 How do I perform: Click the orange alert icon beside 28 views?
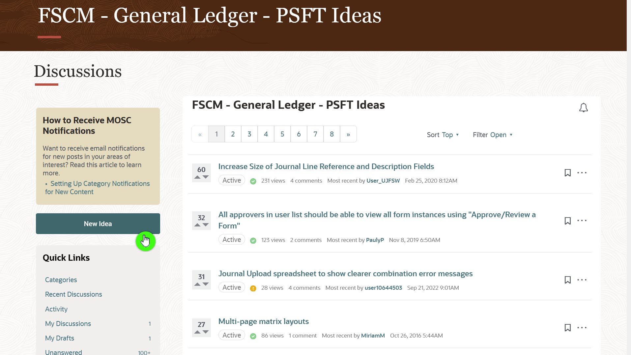point(253,288)
